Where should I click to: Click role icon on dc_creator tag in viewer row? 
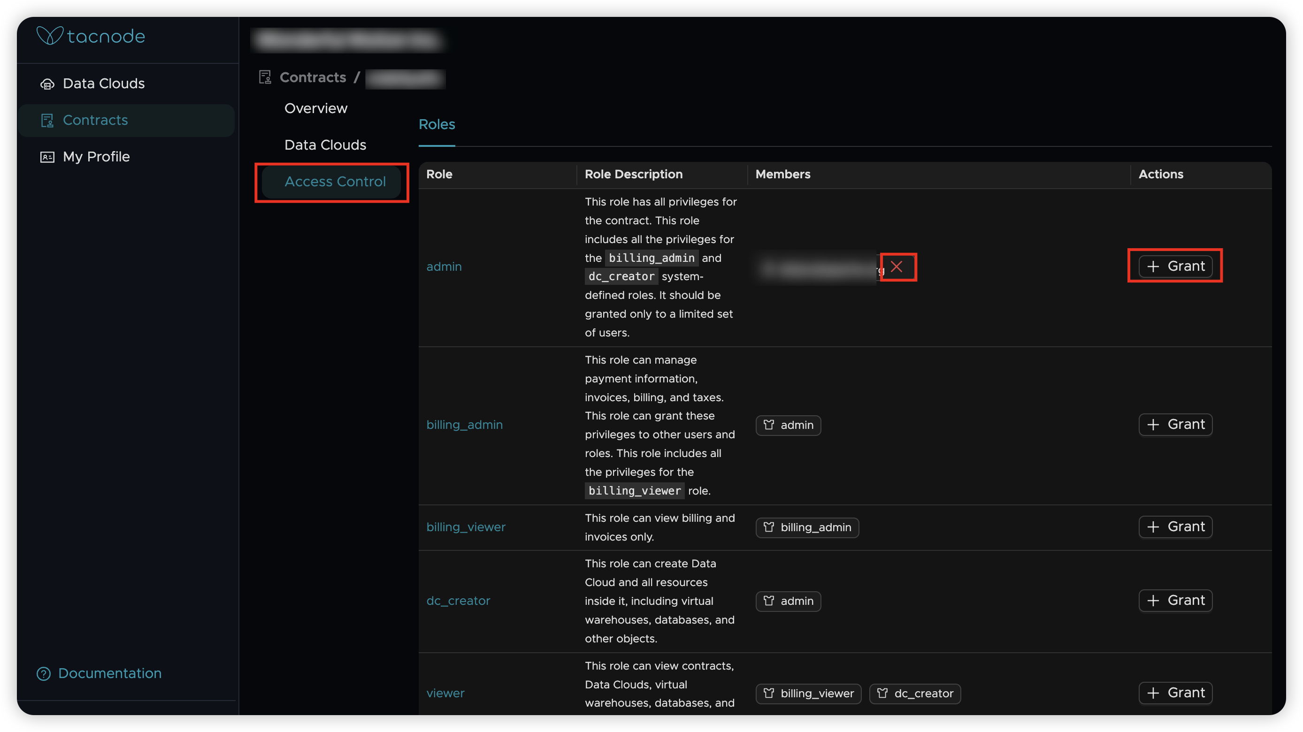(x=882, y=693)
